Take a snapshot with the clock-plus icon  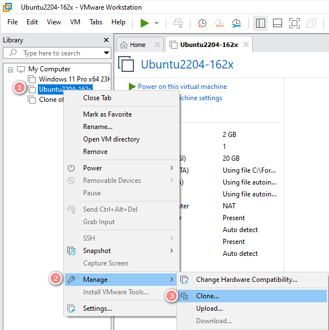(202, 23)
